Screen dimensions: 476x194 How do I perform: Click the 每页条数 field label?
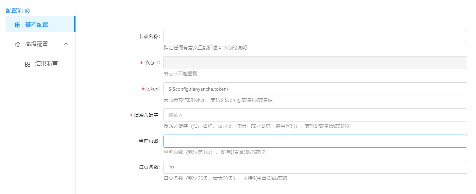point(149,167)
